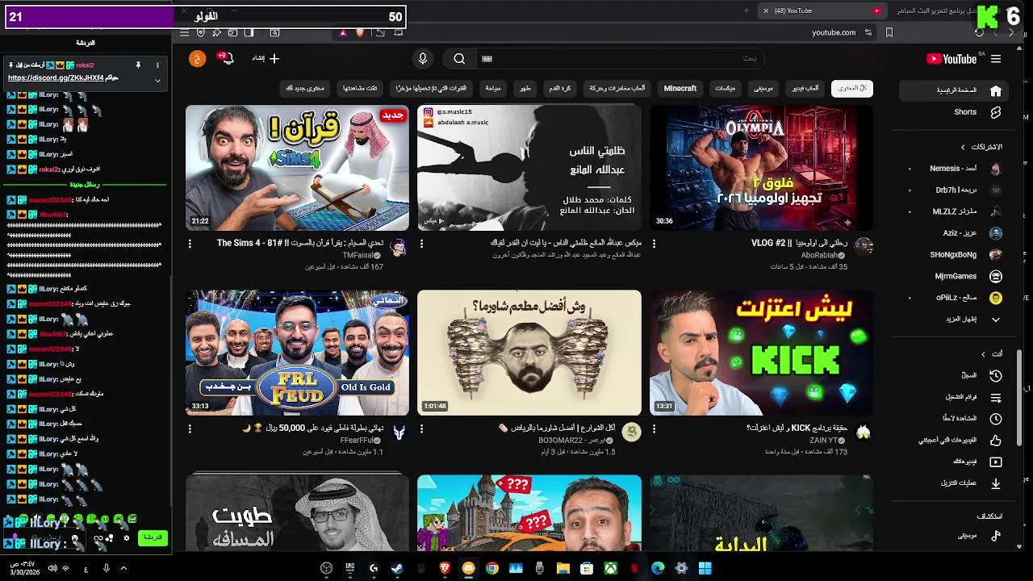Open the You section header
The image size is (1033, 581).
click(992, 354)
